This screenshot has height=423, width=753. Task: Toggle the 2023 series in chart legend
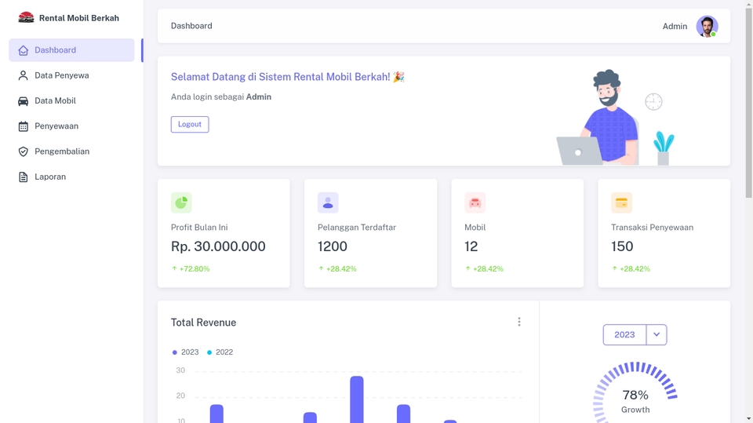tap(186, 352)
